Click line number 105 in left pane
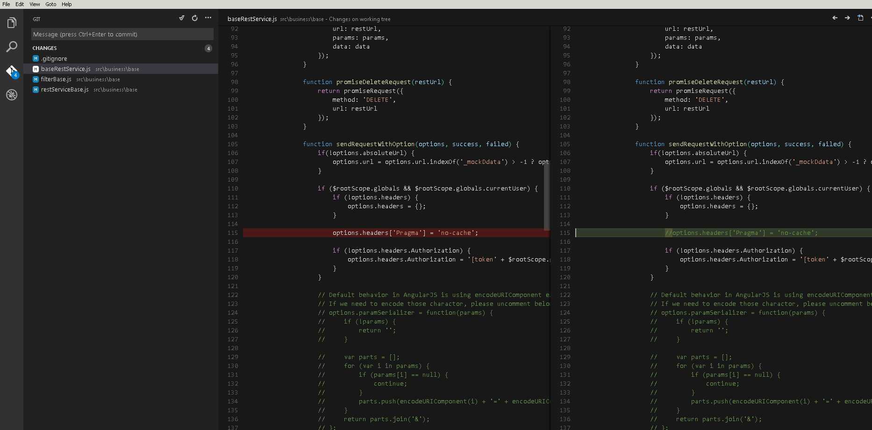The width and height of the screenshot is (872, 430). click(x=232, y=144)
